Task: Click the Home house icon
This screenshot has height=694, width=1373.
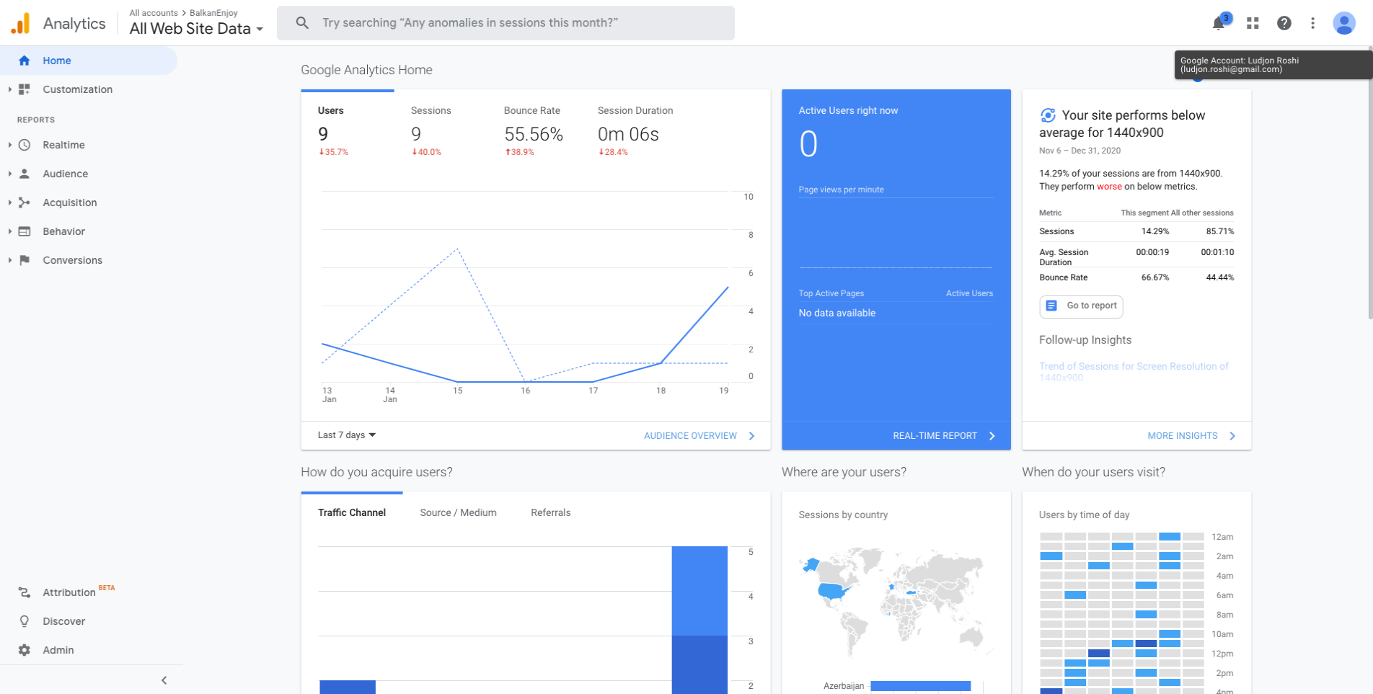Action: (x=25, y=61)
